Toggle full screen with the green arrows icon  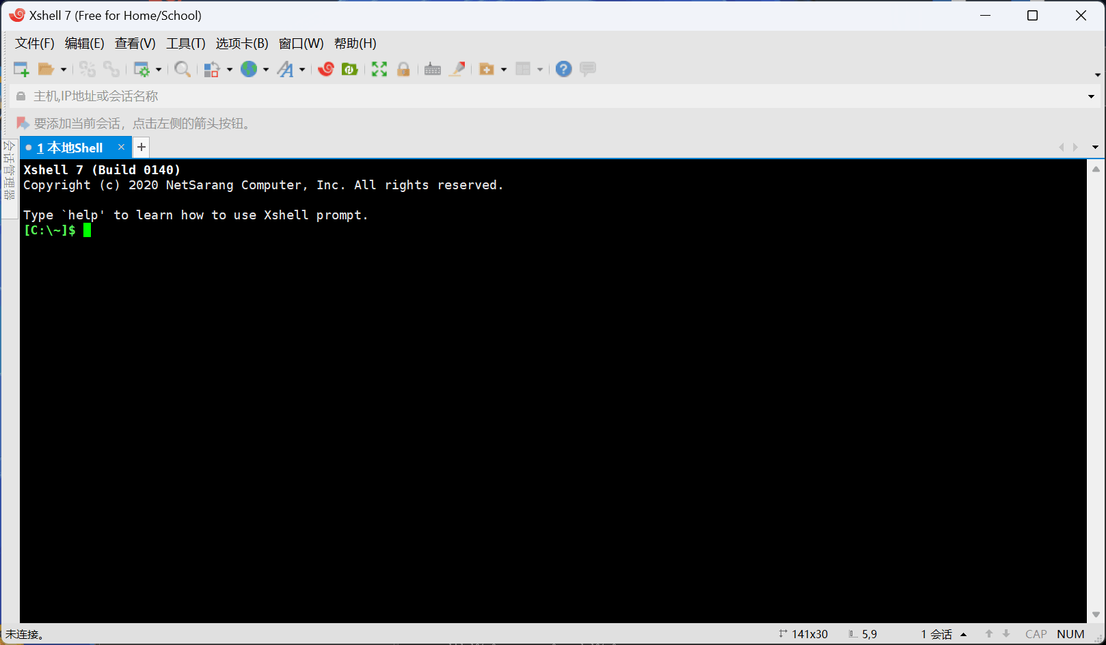(379, 69)
